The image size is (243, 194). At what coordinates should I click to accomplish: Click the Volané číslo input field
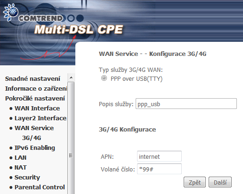click(x=159, y=169)
